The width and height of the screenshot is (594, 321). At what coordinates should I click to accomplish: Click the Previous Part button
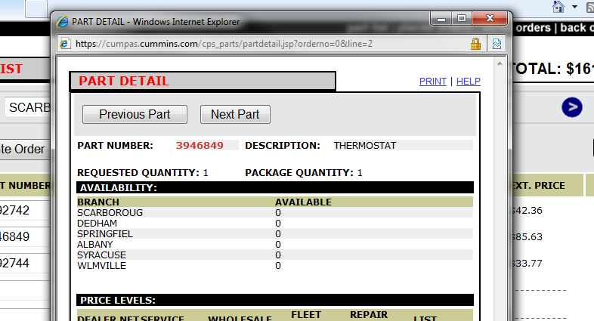[135, 114]
